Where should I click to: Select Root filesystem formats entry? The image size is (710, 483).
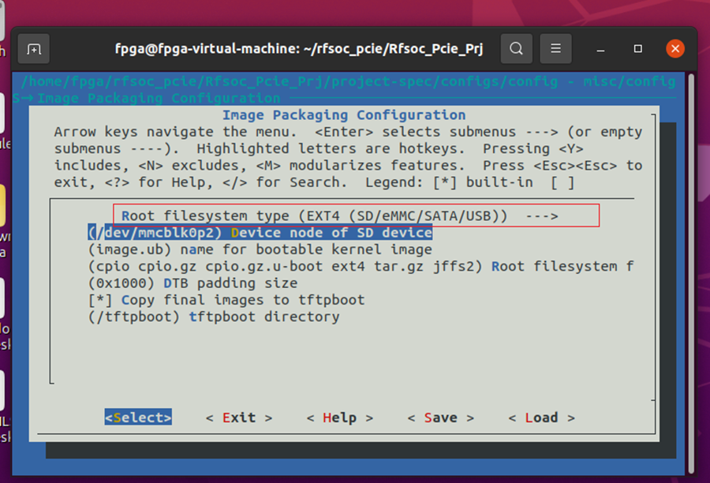click(361, 267)
